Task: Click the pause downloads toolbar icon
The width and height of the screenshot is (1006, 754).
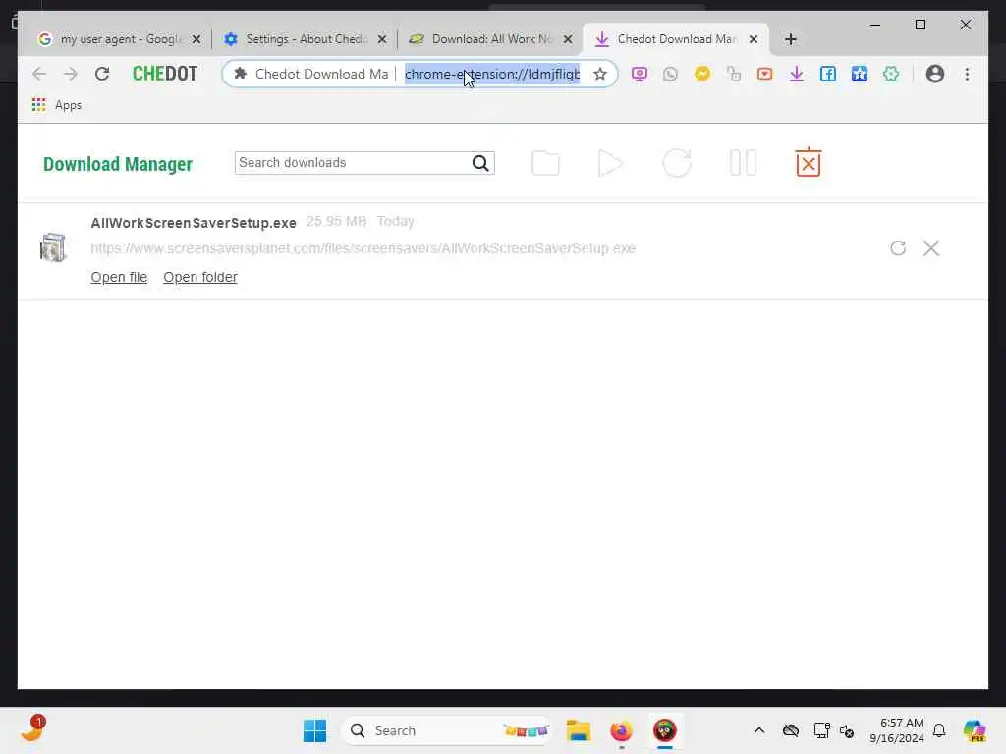Action: 743,163
